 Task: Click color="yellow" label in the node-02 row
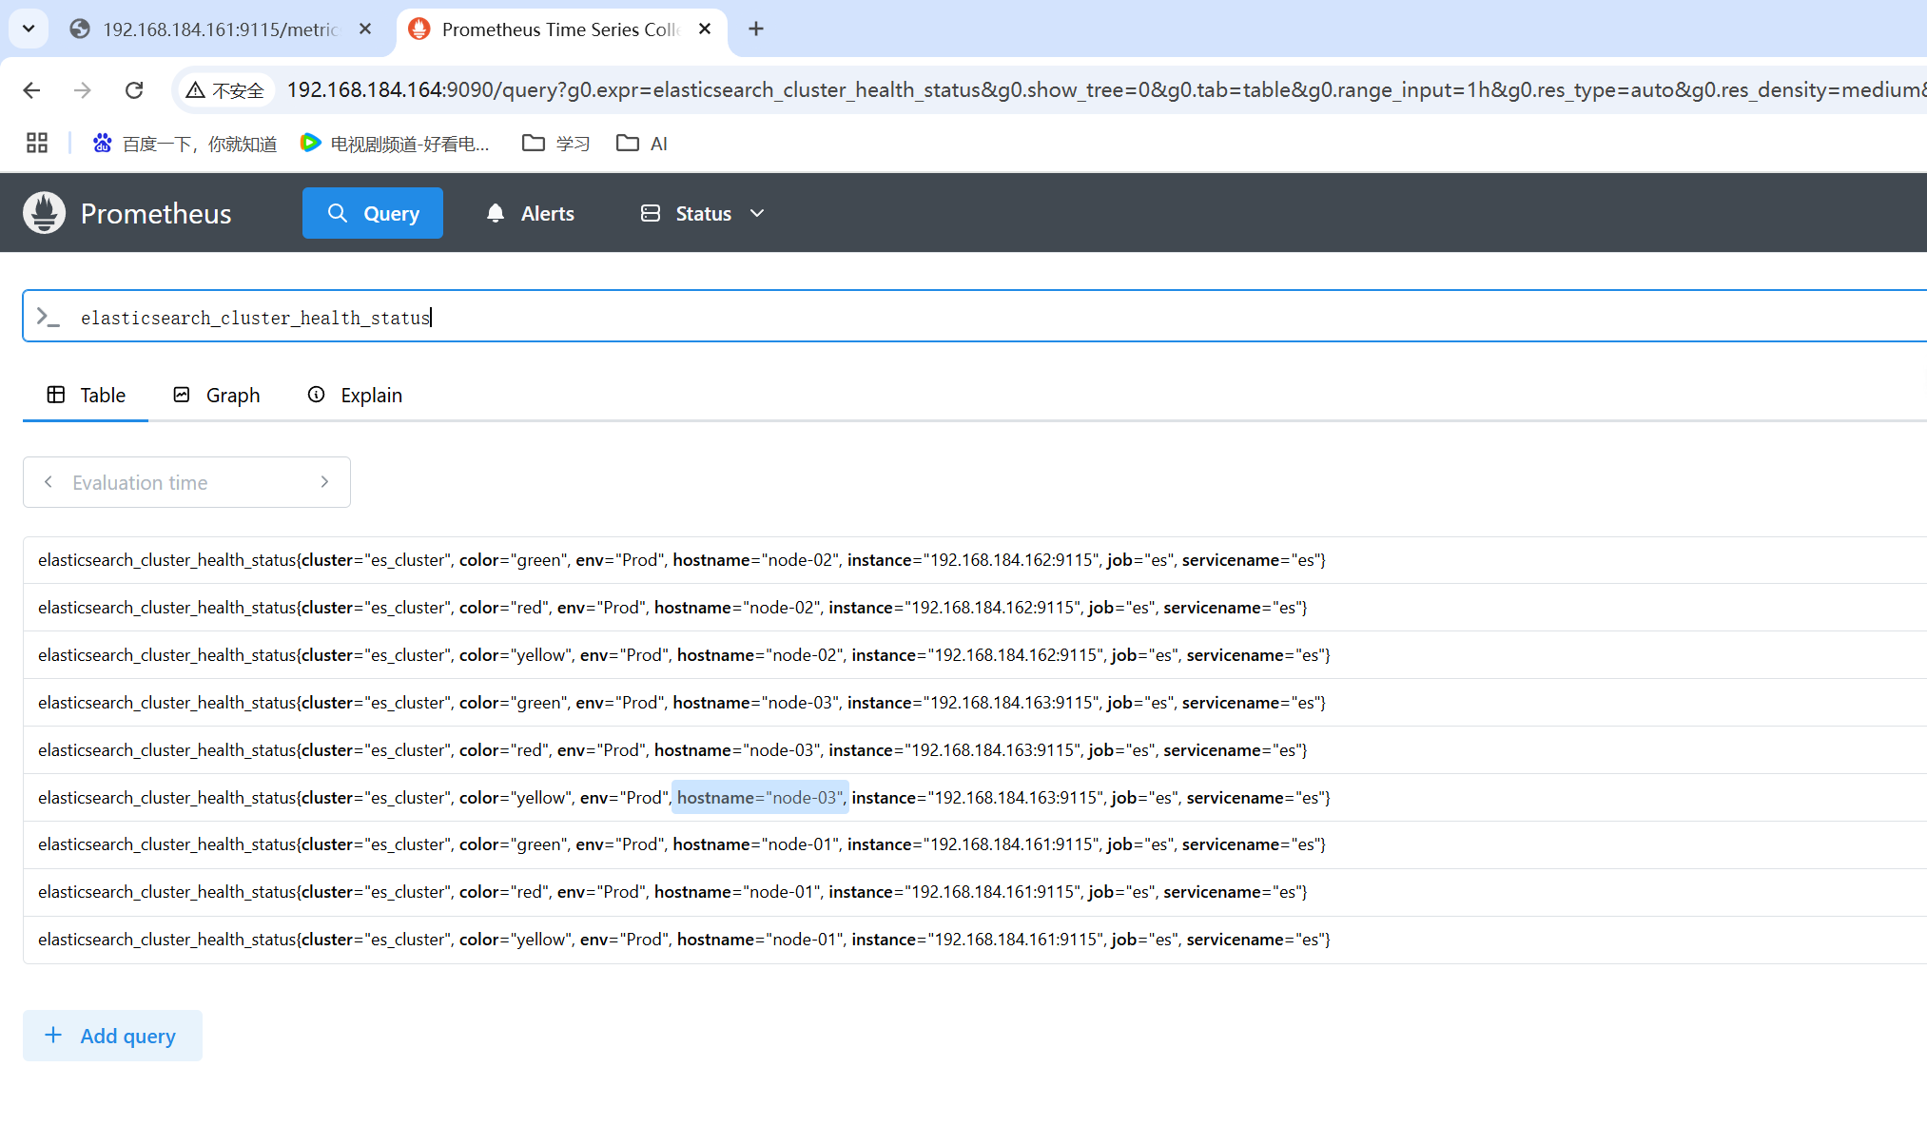coord(516,655)
